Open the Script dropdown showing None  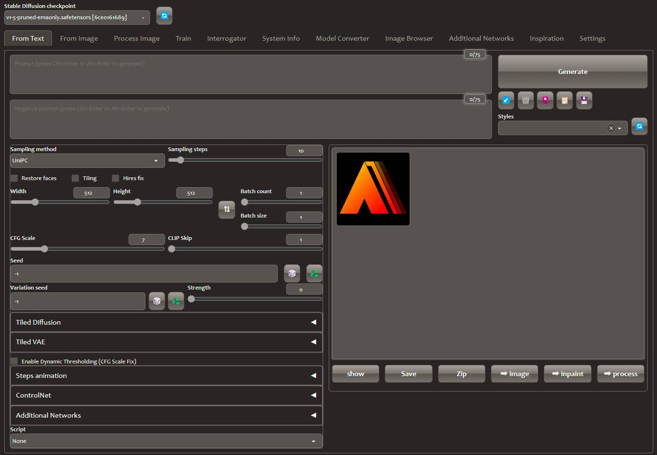point(166,441)
